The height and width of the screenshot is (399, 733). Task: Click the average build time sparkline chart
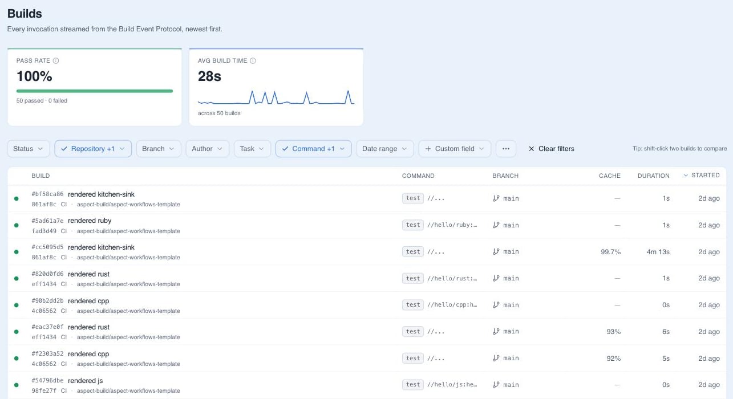tap(276, 97)
